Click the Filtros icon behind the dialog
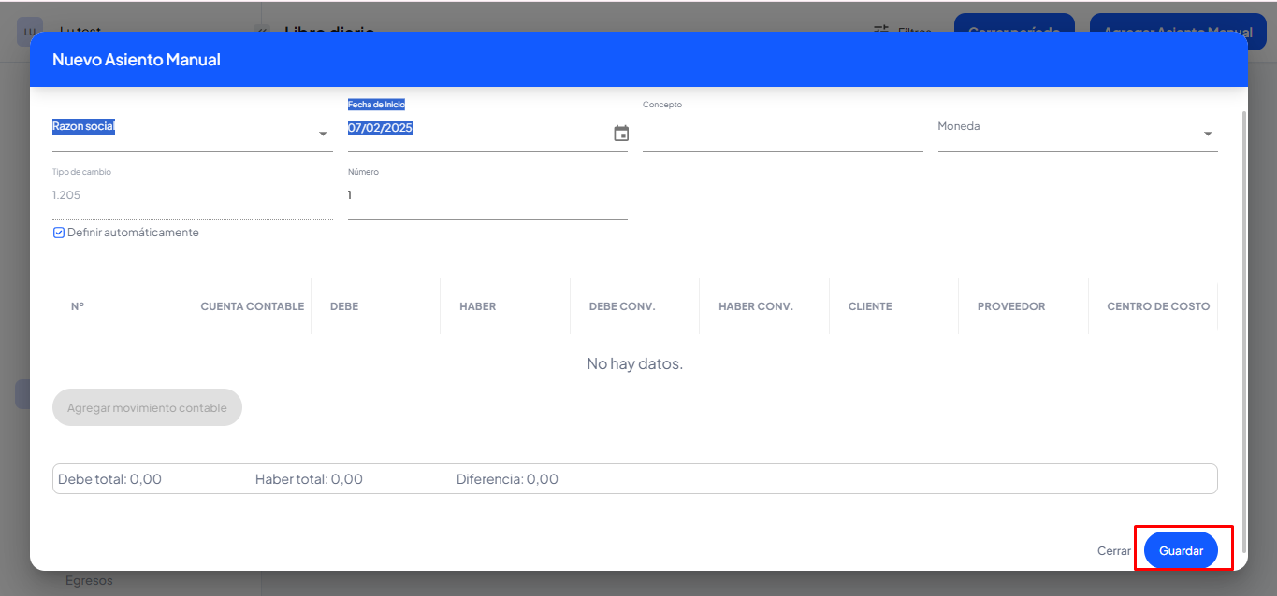Image resolution: width=1277 pixels, height=596 pixels. click(880, 30)
